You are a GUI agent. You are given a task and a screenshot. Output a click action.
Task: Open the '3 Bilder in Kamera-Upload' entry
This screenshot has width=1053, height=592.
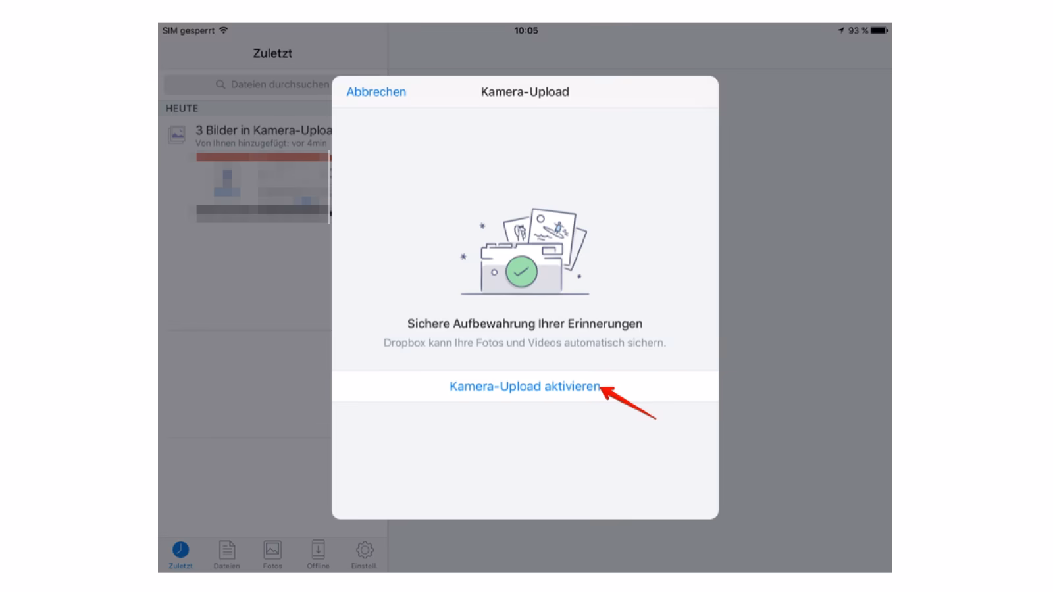[262, 130]
